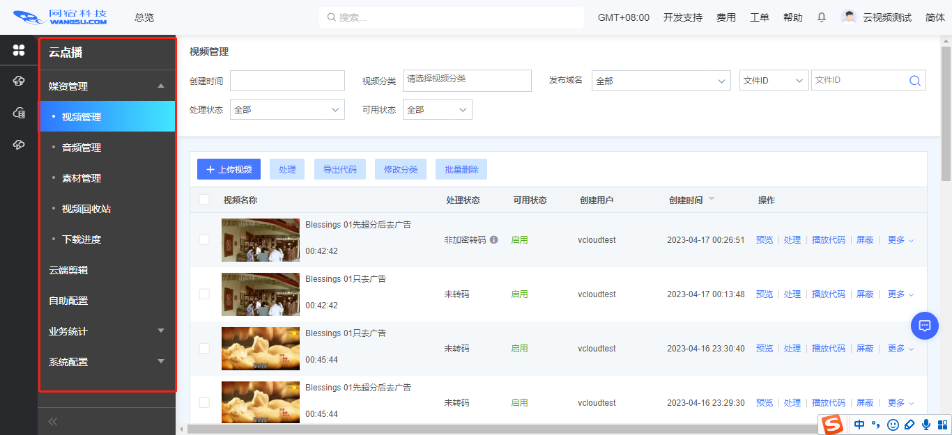Screen dimensions: 952x435
Task: Open 更多 menu for 2023-04-16 23:30:40 row
Action: tap(900, 349)
